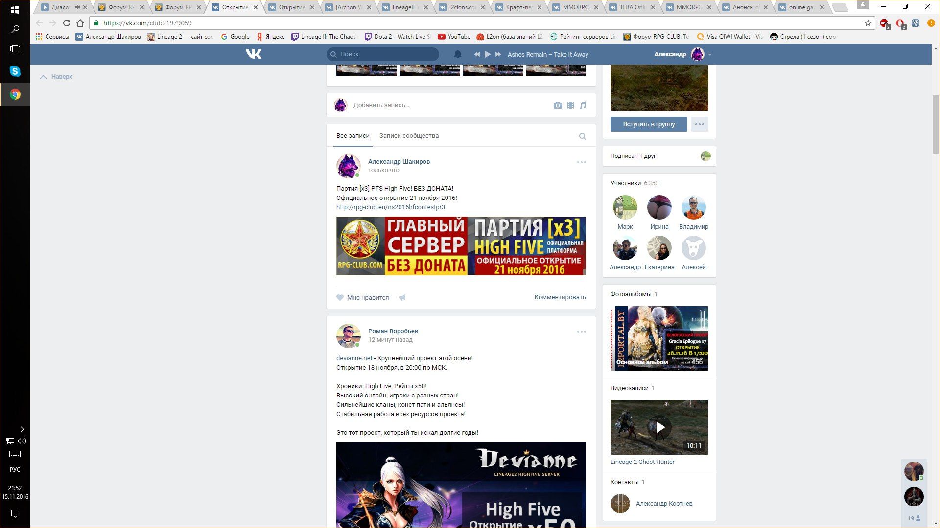Switch to Записи сообщества tab
Viewport: 940px width, 528px height.
click(x=409, y=136)
